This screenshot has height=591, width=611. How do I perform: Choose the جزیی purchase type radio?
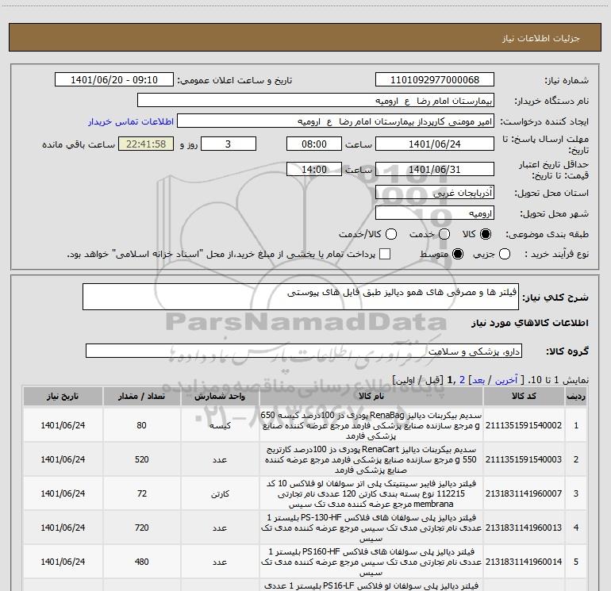505,254
